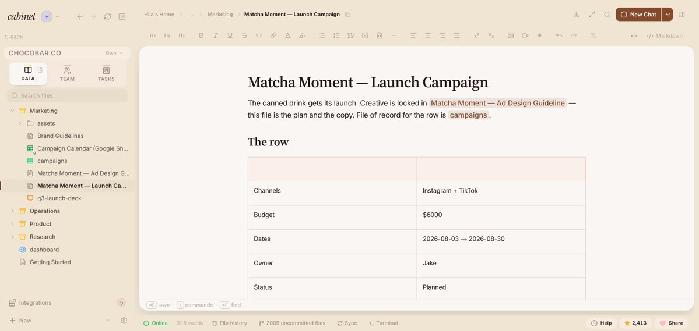The image size is (699, 331).
Task: Insert a block quote
Action: point(350,35)
